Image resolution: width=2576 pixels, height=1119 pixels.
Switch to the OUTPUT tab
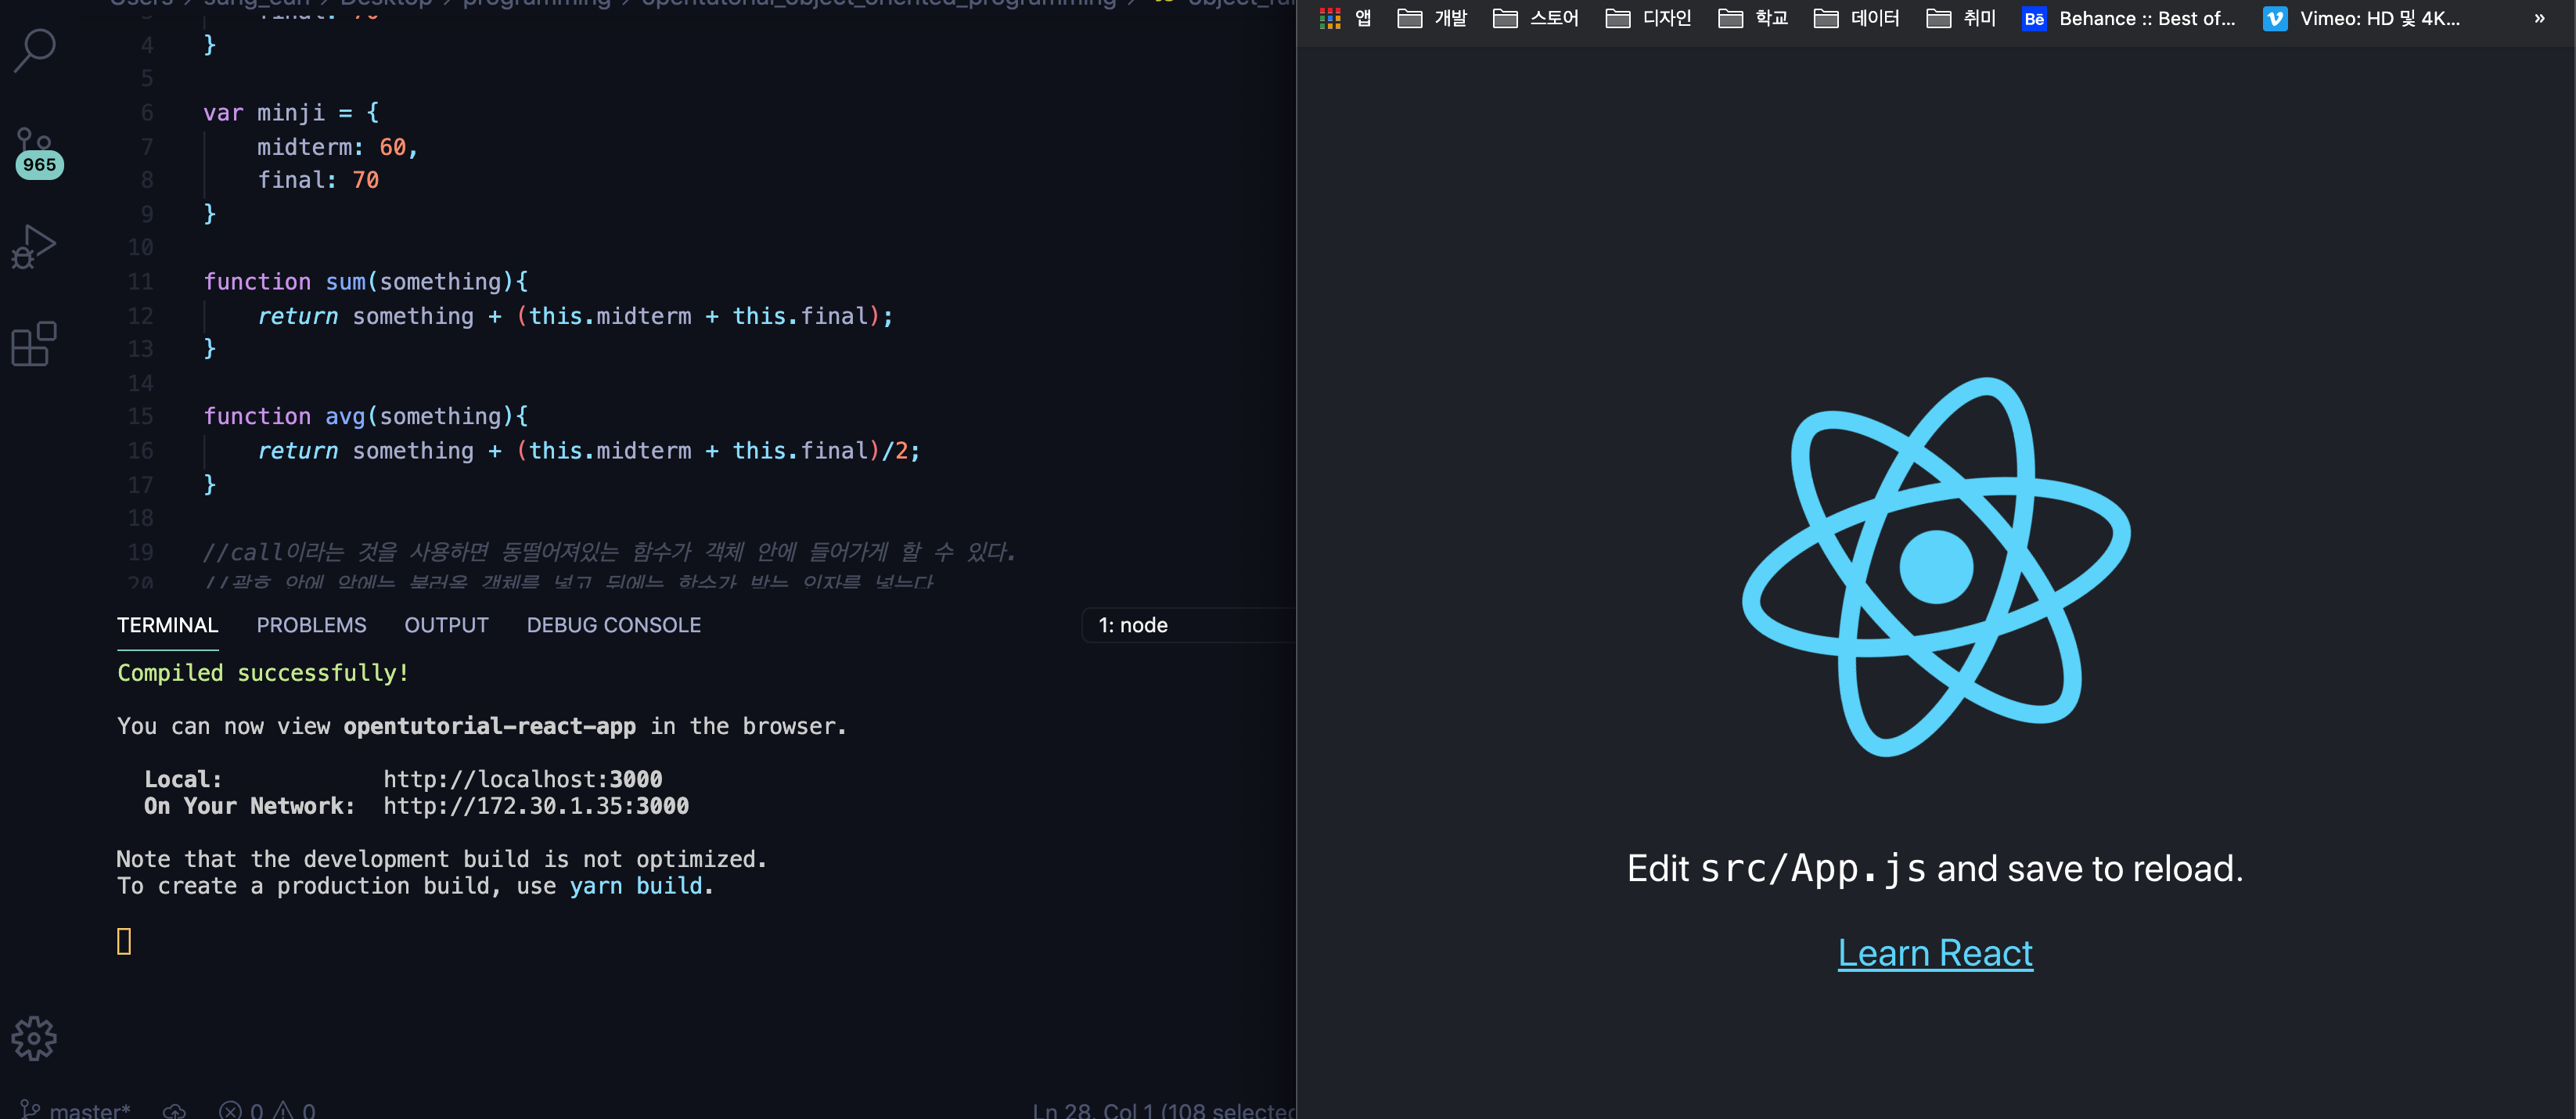(x=446, y=625)
